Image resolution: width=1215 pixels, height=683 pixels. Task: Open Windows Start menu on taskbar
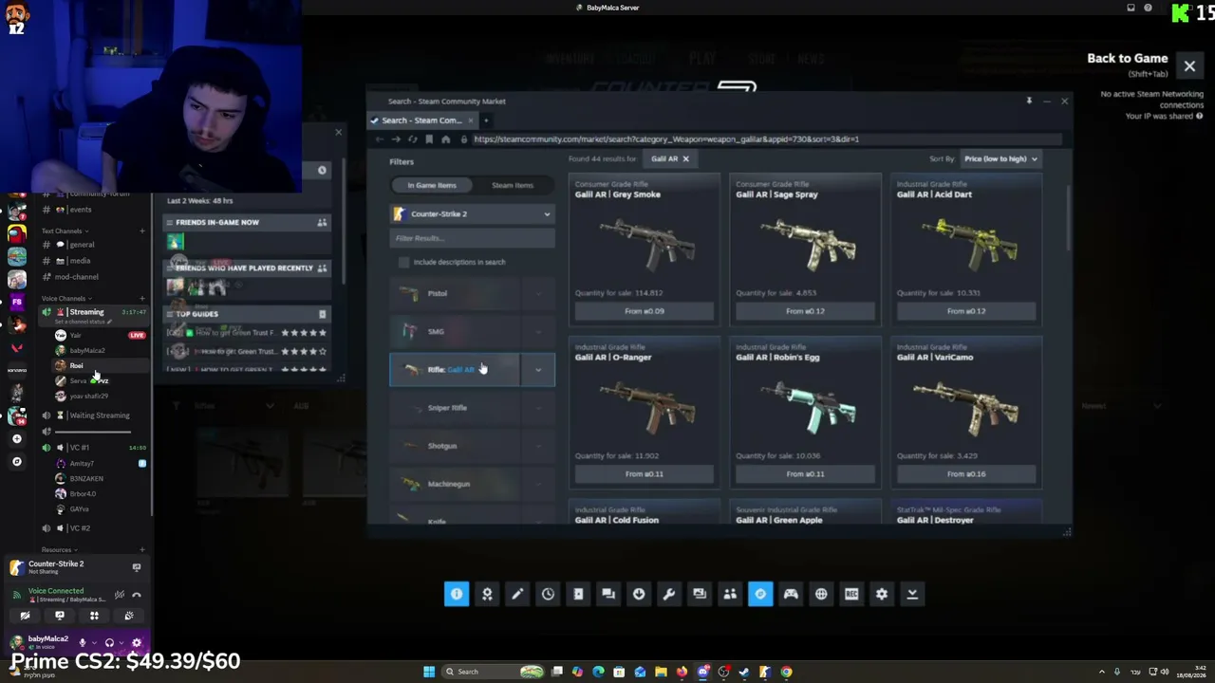429,672
